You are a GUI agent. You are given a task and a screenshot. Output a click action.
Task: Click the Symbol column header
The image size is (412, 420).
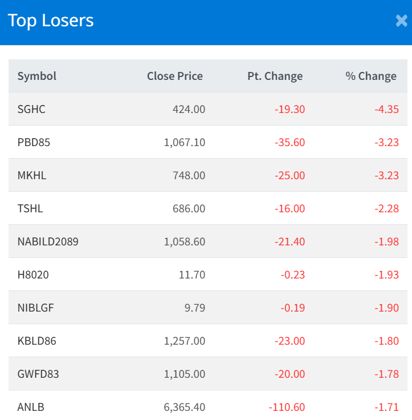(x=37, y=76)
